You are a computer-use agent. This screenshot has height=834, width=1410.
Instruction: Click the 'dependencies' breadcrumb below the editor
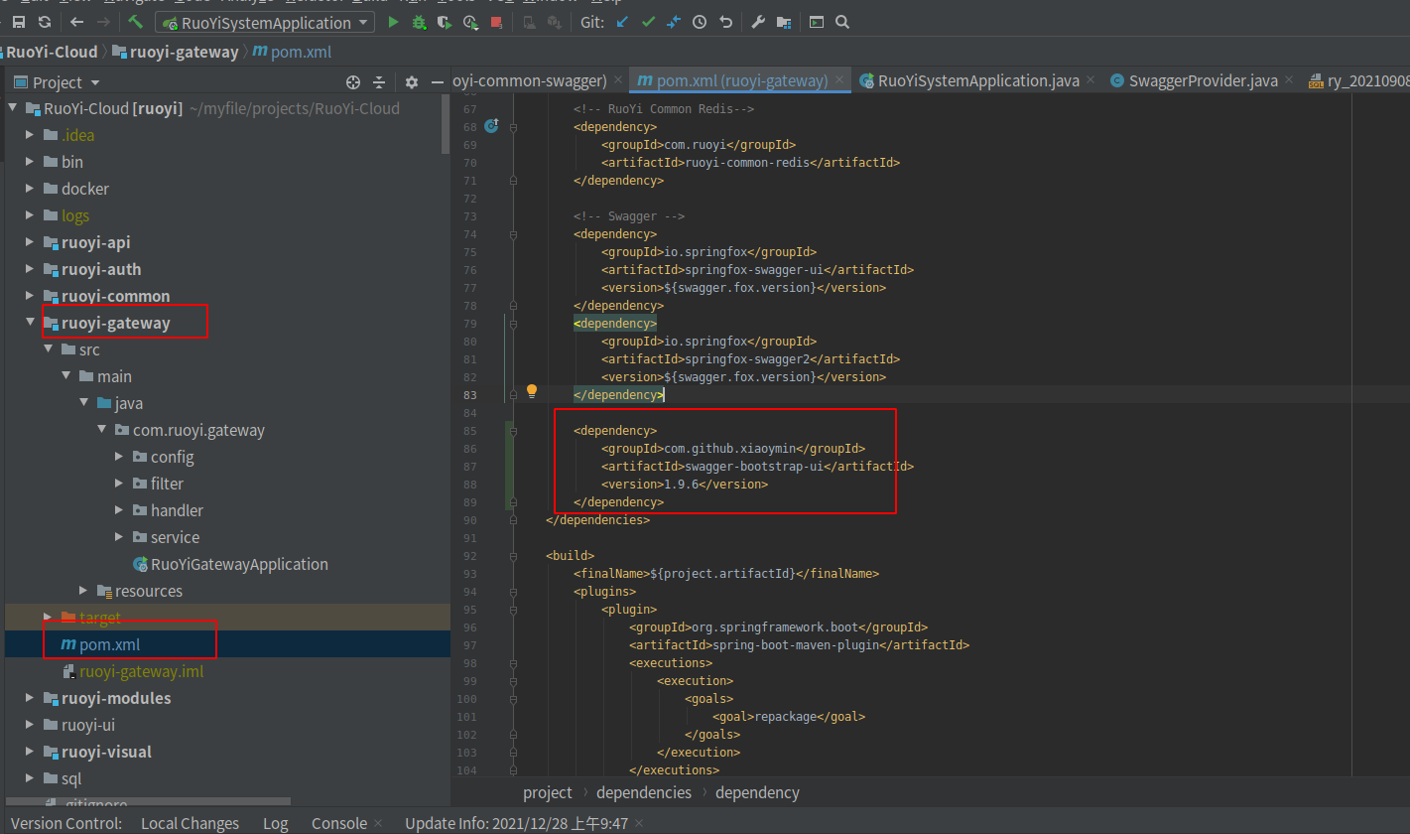point(644,792)
